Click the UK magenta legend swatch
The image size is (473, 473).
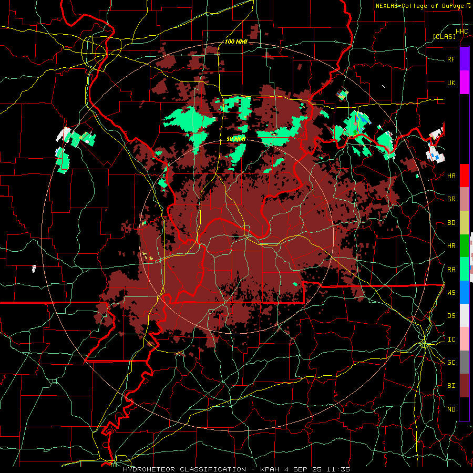point(464,83)
